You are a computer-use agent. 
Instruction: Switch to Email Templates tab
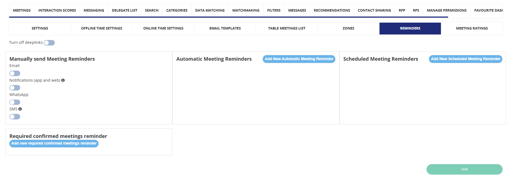(225, 28)
